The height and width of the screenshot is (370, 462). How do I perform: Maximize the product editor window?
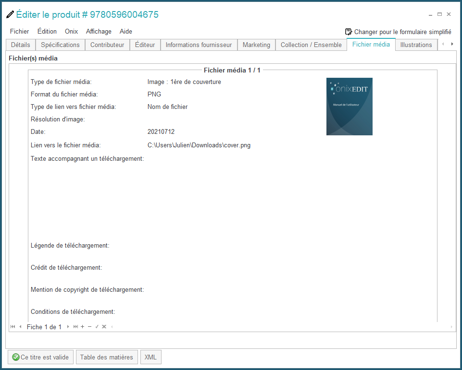pyautogui.click(x=439, y=14)
